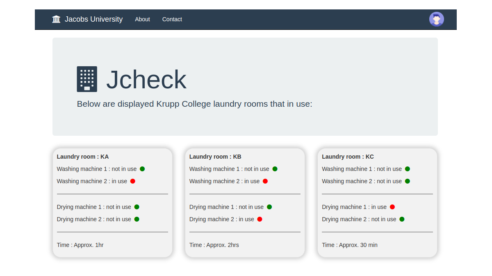Viewport: 492px width, 276px height.
Task: Click KA 'Drying machine 1 : not in use' text
Action: (x=94, y=207)
